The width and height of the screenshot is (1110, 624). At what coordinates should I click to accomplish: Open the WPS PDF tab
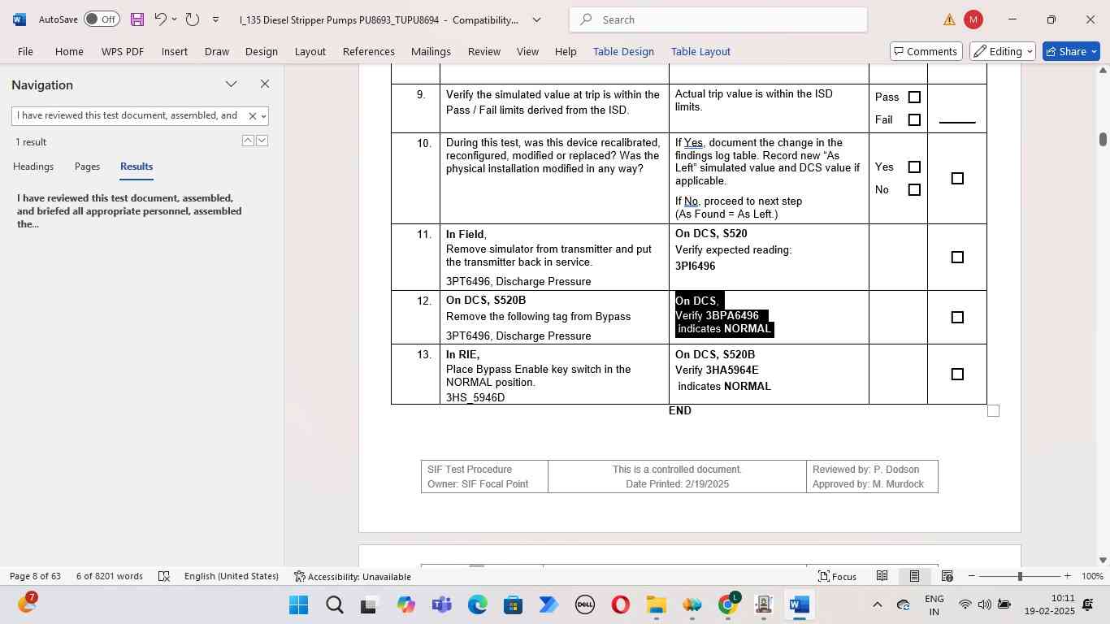(x=123, y=51)
